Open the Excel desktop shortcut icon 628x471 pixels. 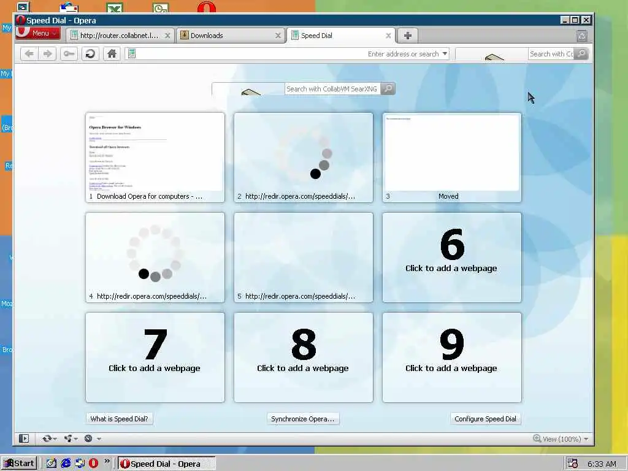coord(115,7)
